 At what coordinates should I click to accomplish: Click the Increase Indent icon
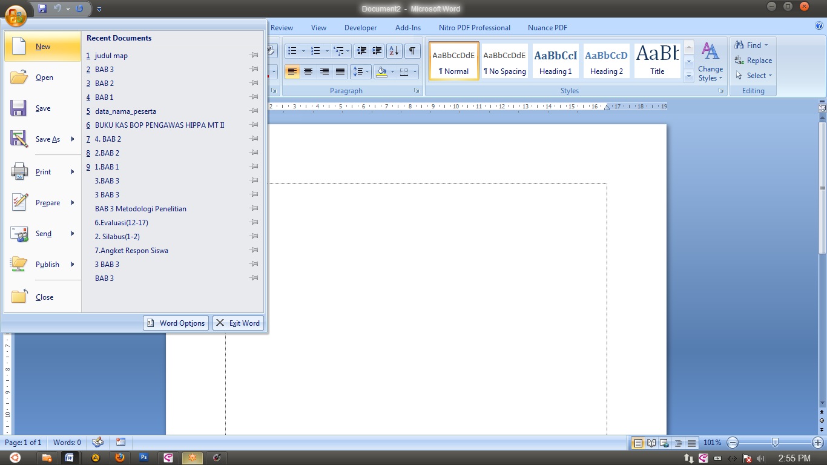coord(377,51)
